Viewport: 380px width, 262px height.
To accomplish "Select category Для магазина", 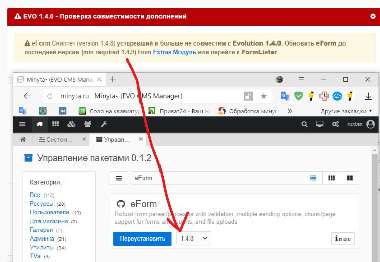I will (49, 221).
